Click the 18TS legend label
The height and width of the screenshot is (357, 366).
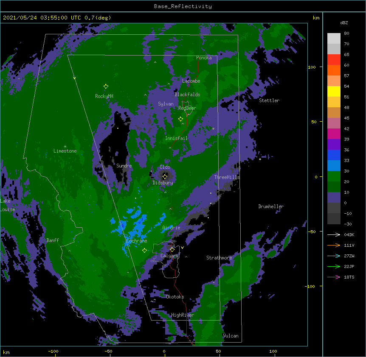coord(349,277)
